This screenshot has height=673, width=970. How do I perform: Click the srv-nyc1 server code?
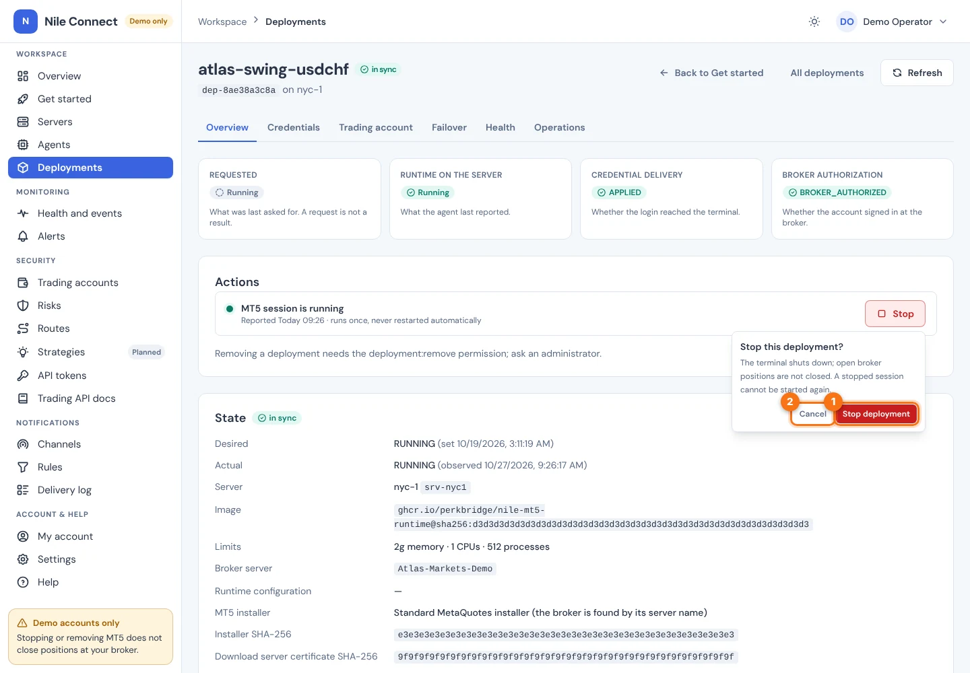[x=445, y=487]
